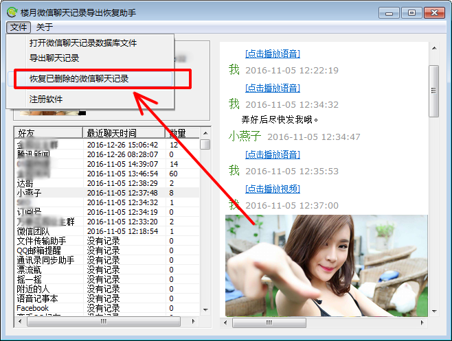Viewport: 452px width, 341px height.
Task: Click timestamp 2016-11-05 14:39:07 cell
Action: pos(122,164)
